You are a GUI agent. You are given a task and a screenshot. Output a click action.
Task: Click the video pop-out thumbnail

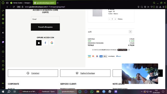[140, 74]
